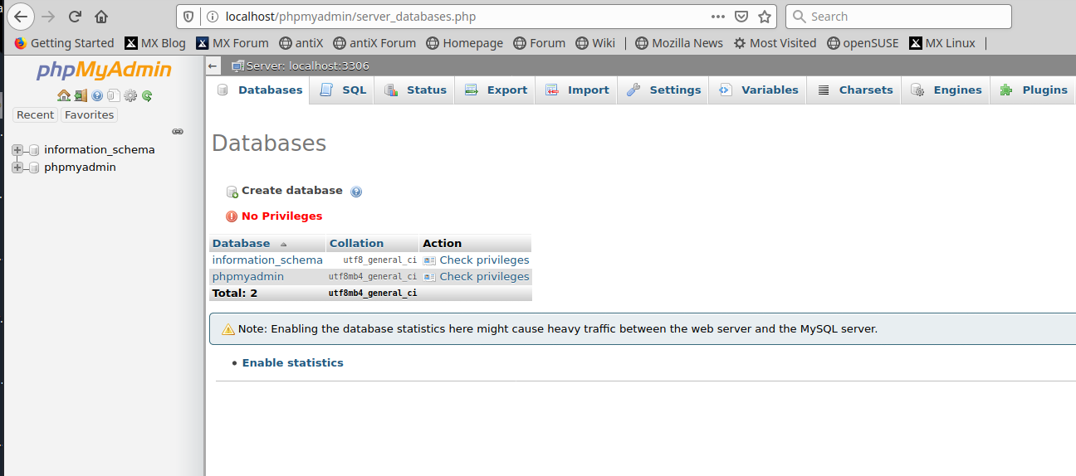Screen dimensions: 1076x476
Task: Click utf8_general_ci collation cell
Action: pyautogui.click(x=379, y=260)
